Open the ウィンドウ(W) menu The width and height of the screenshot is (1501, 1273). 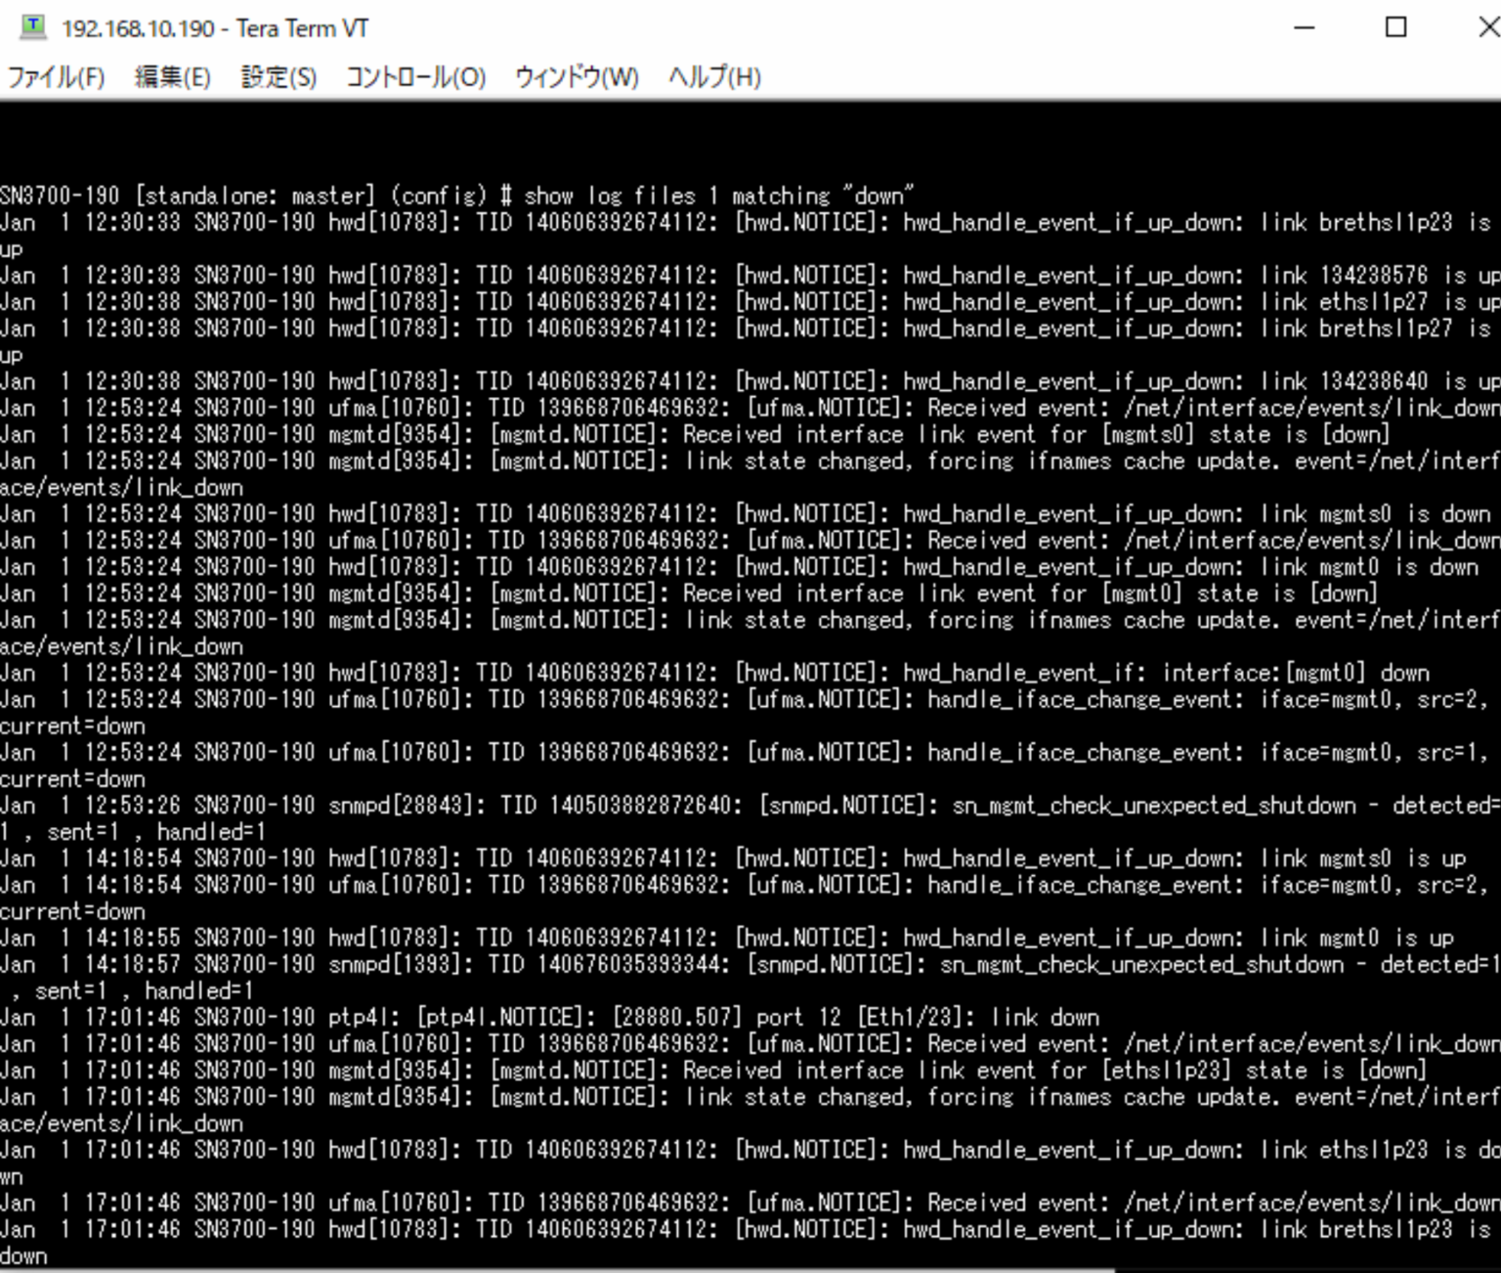(x=577, y=77)
